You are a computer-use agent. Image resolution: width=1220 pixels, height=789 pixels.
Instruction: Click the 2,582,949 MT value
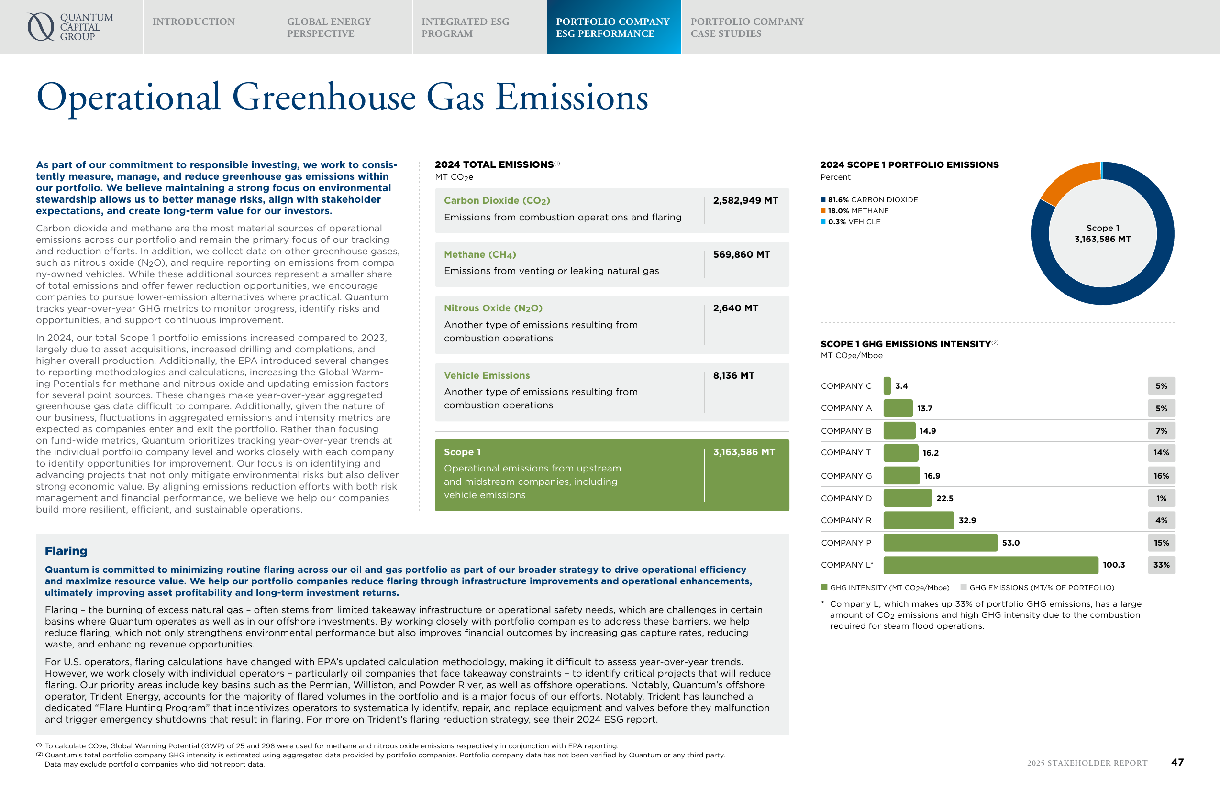pos(745,200)
